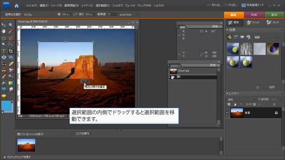285x160 pixels.
Task: Show all effects category icon
Action: (248, 37)
